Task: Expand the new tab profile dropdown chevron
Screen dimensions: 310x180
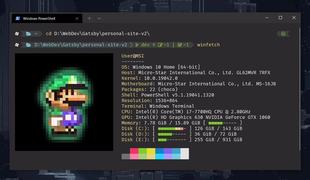Action: (x=99, y=18)
